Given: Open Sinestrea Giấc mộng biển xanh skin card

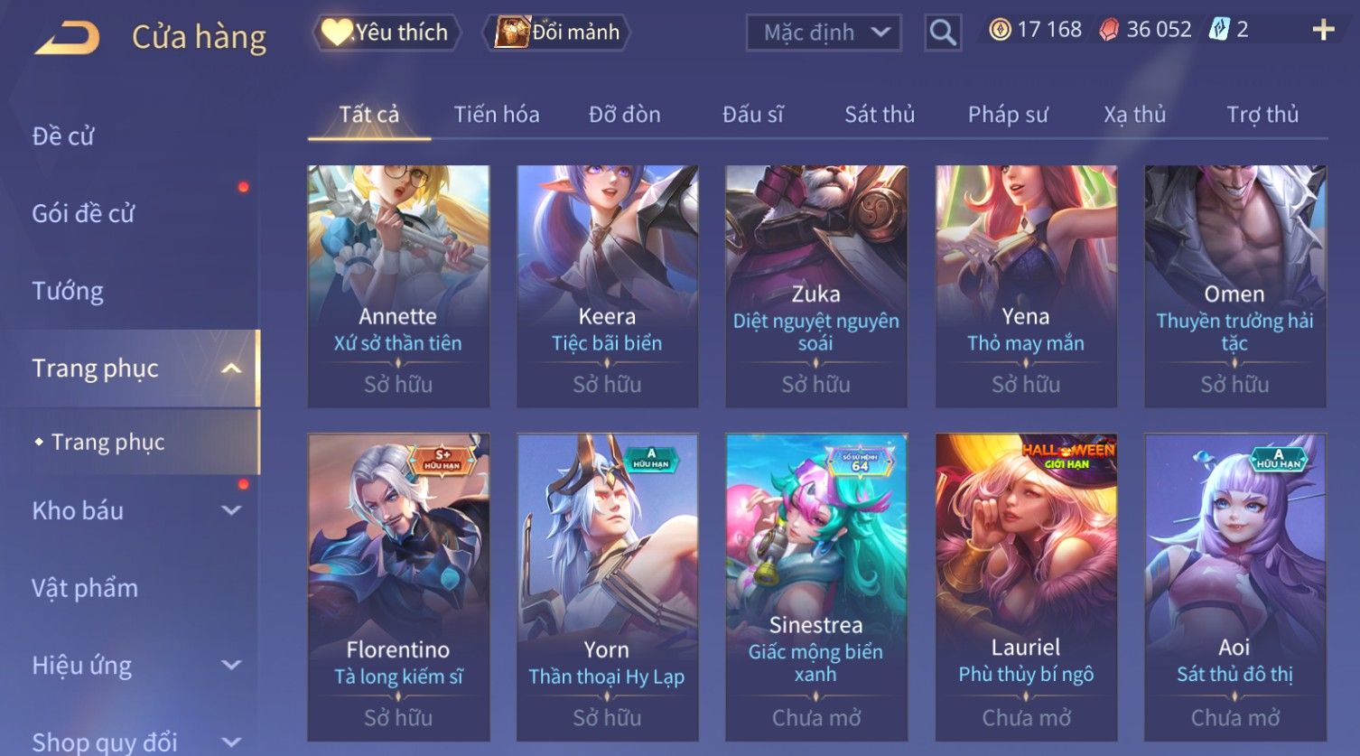Looking at the screenshot, I should [x=816, y=587].
